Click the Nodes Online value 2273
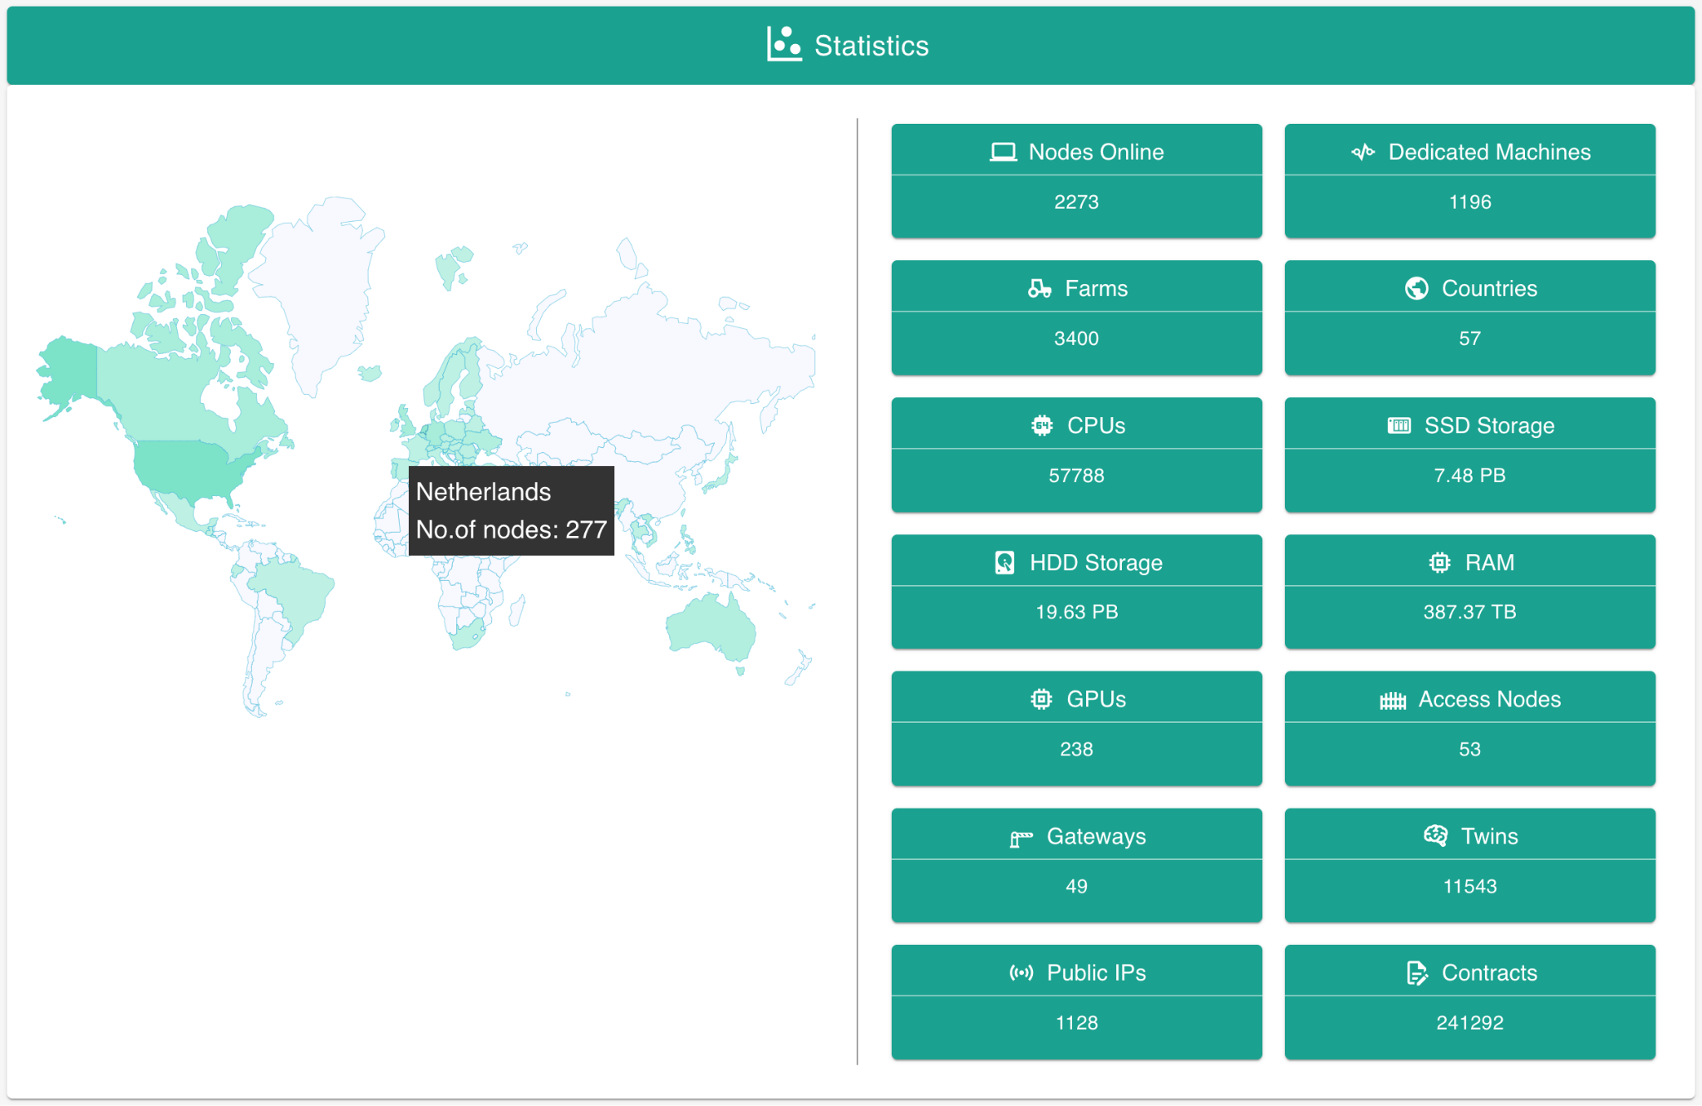This screenshot has height=1106, width=1702. point(1076,202)
